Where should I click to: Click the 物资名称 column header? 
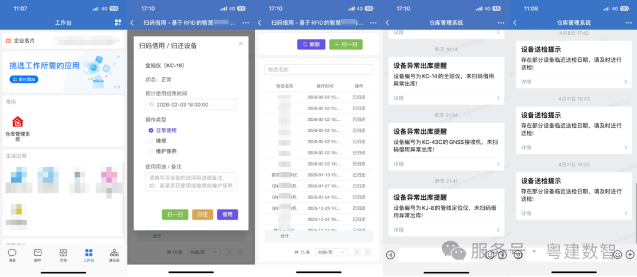pos(284,86)
